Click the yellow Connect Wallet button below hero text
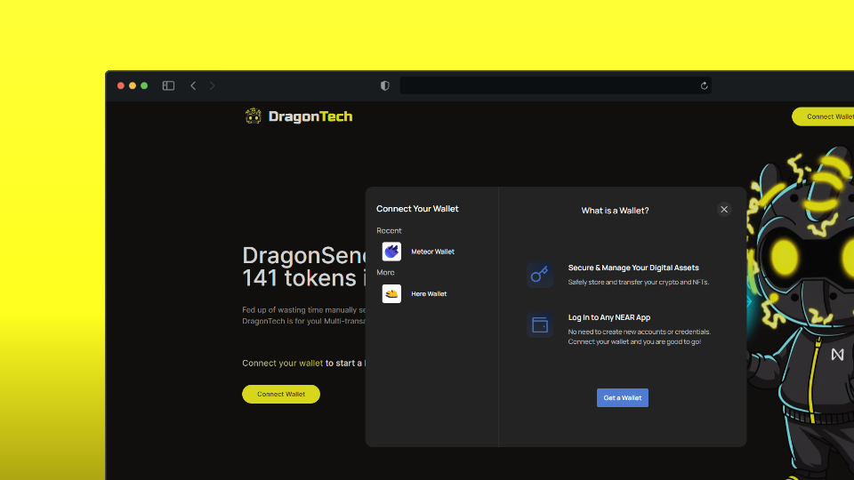854x480 pixels. 281,394
